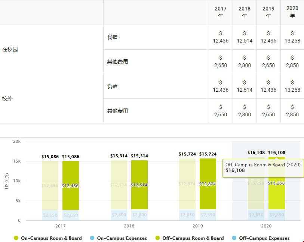Click blue dot beside On-Campus Expenses legend

[92, 238]
